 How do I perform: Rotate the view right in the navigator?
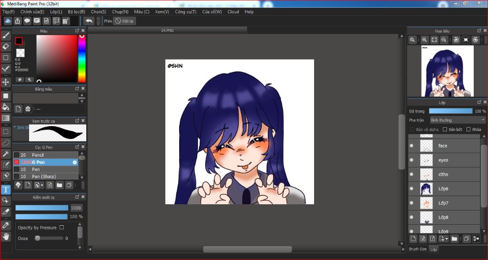point(476,40)
